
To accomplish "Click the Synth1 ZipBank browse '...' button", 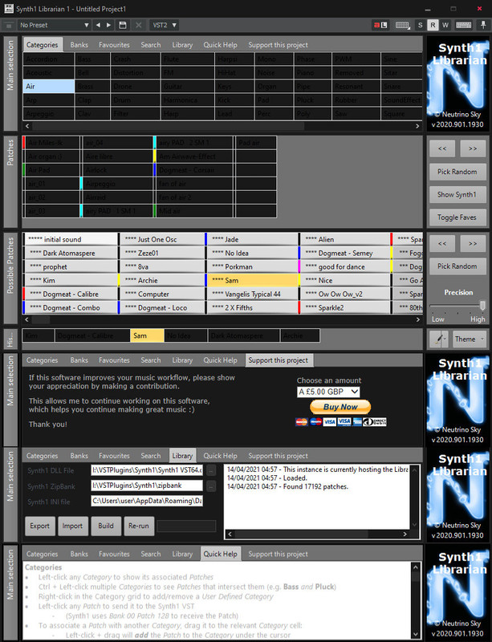I will point(210,486).
